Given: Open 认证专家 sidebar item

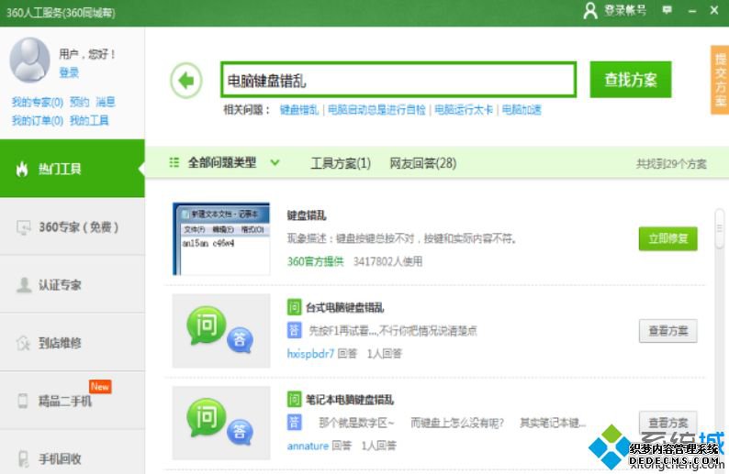Looking at the screenshot, I should [x=72, y=284].
